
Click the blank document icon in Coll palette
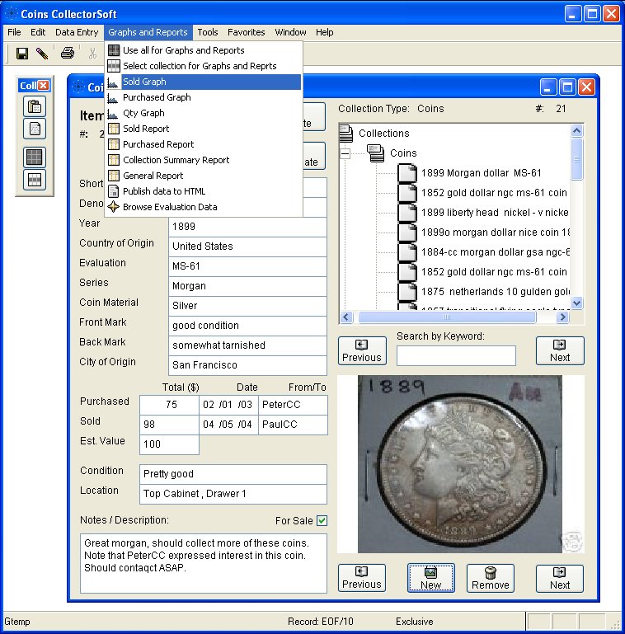coord(35,129)
